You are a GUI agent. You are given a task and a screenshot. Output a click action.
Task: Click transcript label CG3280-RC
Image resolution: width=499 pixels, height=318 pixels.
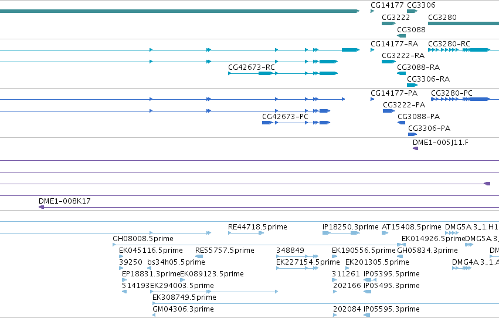tap(449, 44)
